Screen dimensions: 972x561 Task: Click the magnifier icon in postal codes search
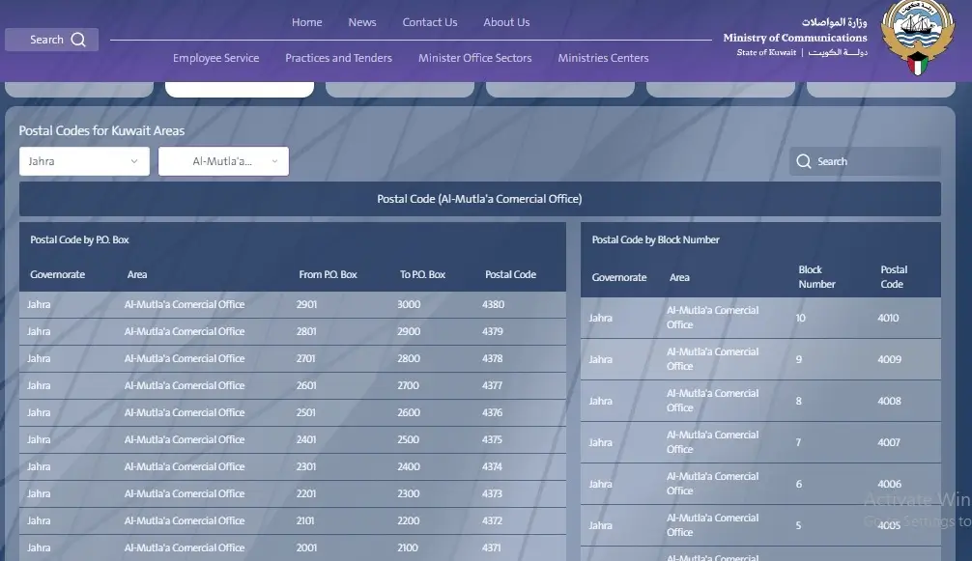coord(804,161)
